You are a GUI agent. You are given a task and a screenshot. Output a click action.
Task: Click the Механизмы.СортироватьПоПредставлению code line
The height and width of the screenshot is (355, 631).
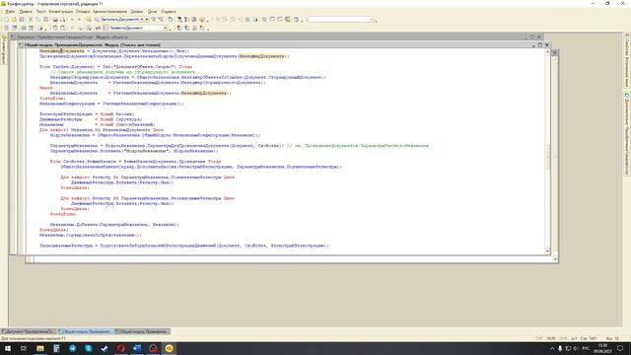[91, 235]
